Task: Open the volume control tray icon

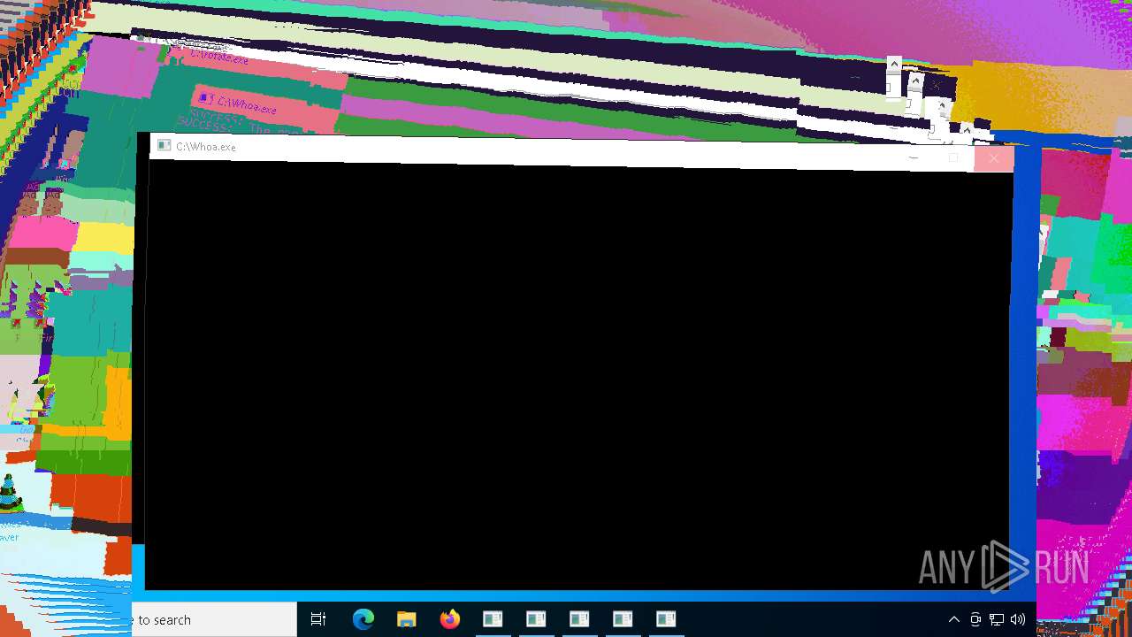Action: (1018, 619)
